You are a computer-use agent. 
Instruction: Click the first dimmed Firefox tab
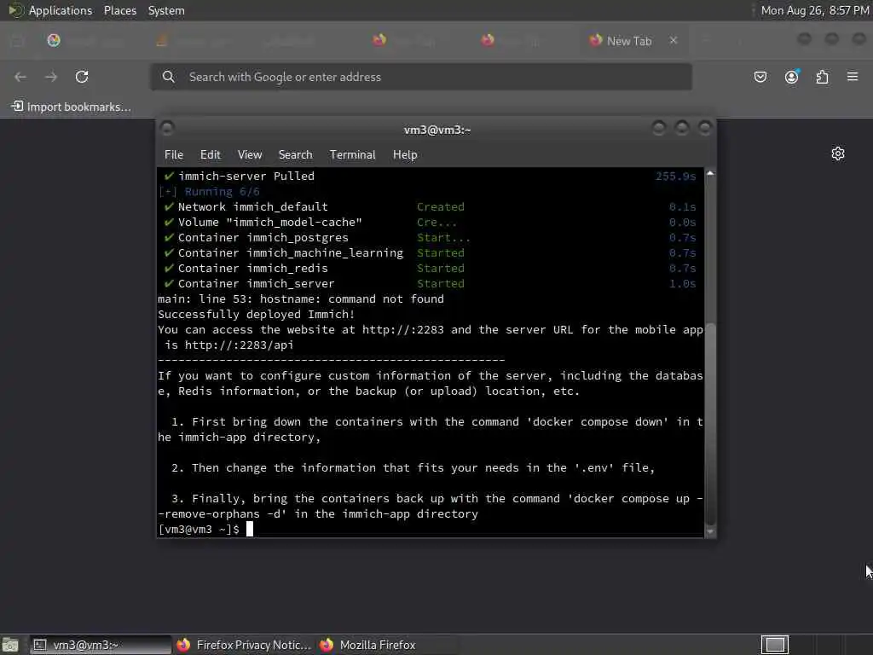pos(84,41)
